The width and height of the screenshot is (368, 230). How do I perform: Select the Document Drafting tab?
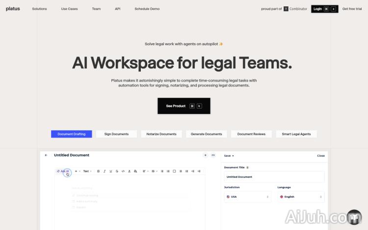click(71, 134)
